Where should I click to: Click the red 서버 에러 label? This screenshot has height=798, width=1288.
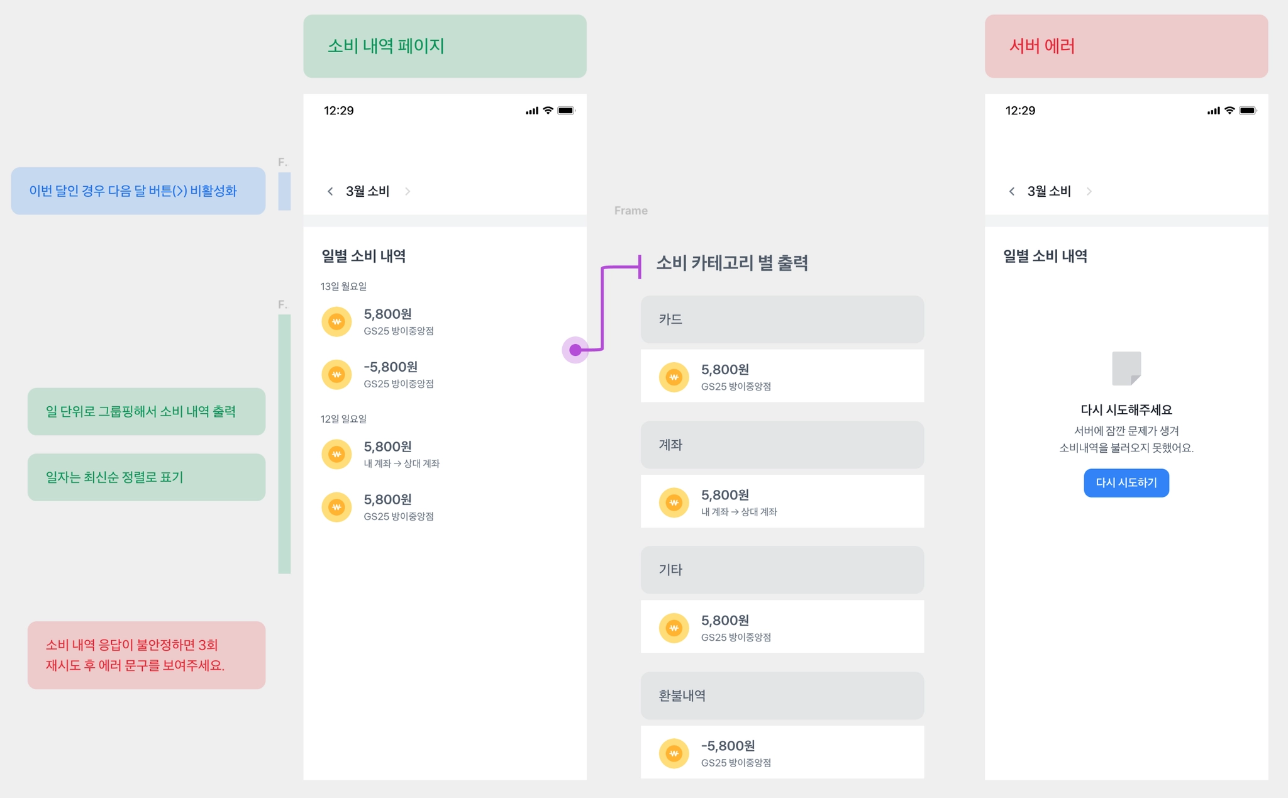(x=1126, y=46)
